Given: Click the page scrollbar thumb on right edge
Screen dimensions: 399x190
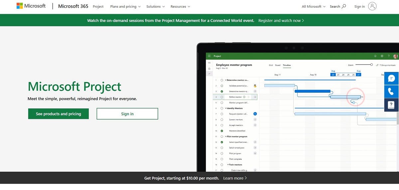Looking at the screenshot, I should 398,118.
